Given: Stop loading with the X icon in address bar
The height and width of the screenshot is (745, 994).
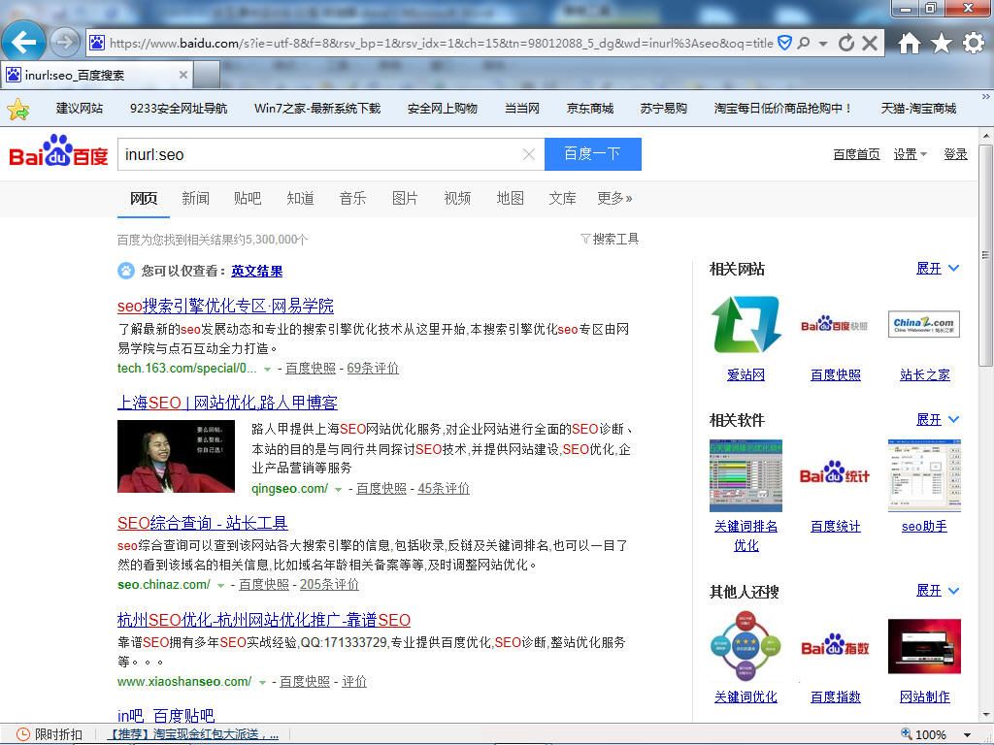Looking at the screenshot, I should coord(870,43).
